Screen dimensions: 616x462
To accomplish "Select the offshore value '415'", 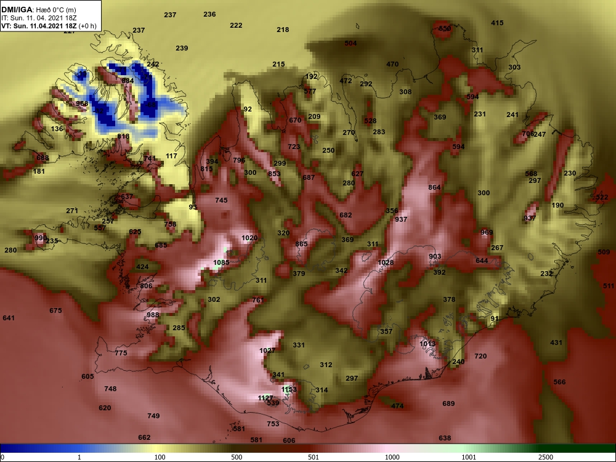I will pyautogui.click(x=497, y=23).
